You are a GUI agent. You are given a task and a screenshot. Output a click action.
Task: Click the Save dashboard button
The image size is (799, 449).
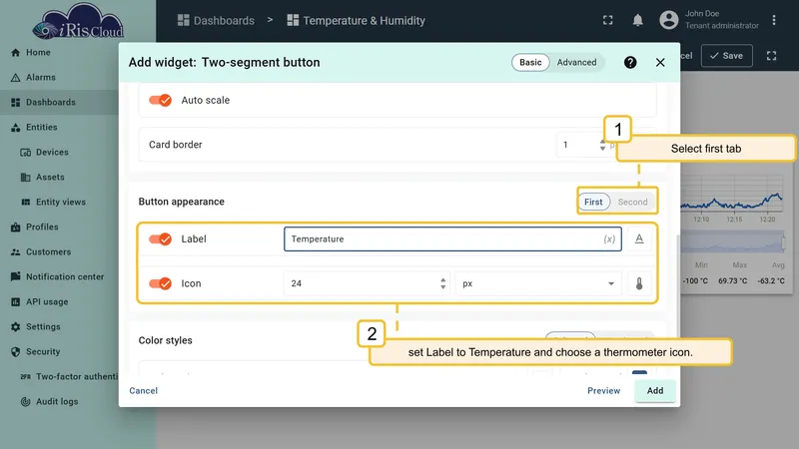(x=727, y=56)
